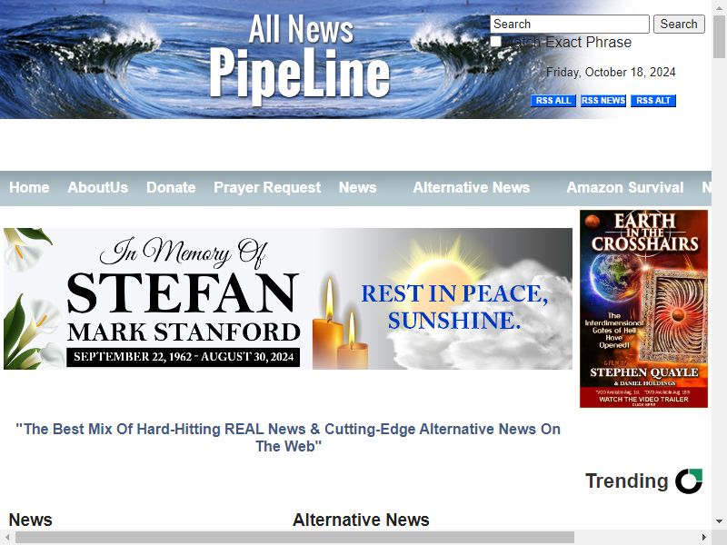
Task: Go to the Donate page
Action: [x=171, y=187]
